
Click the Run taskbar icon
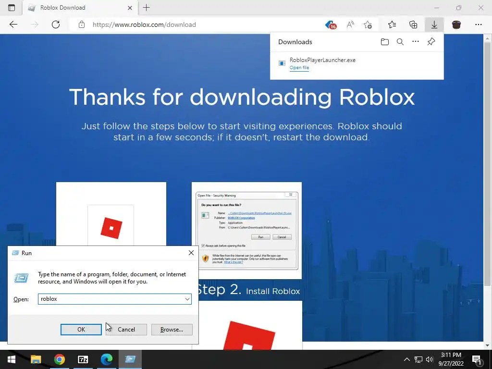tap(130, 359)
